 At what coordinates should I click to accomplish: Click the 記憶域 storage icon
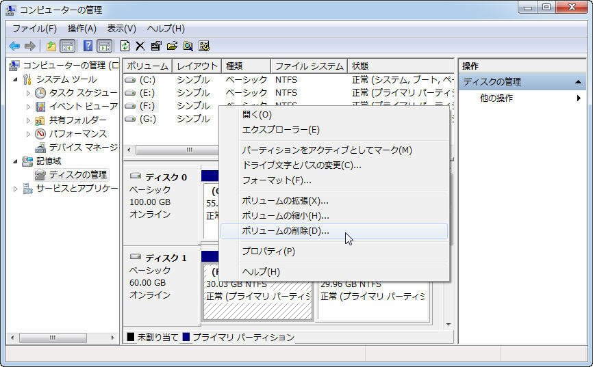[x=27, y=161]
